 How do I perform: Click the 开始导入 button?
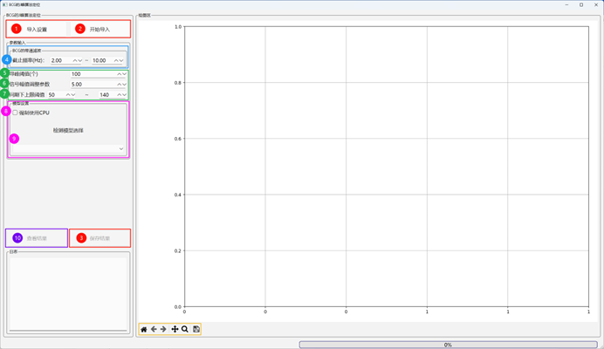pyautogui.click(x=100, y=29)
